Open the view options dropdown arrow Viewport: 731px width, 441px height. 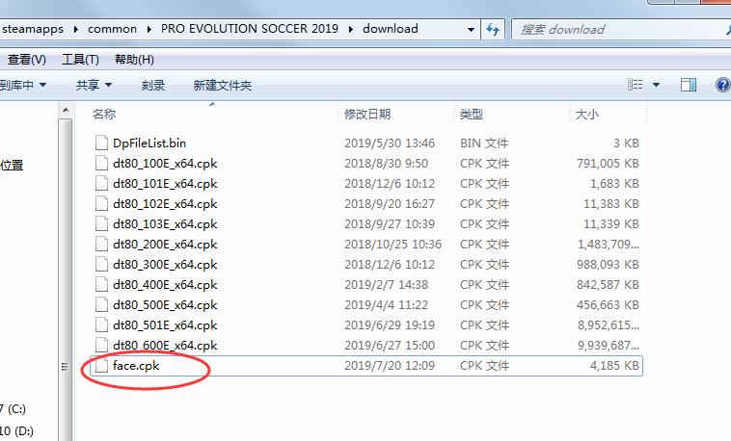656,86
